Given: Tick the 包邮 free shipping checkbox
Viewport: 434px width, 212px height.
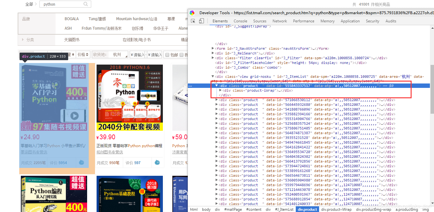Looking at the screenshot, I should pyautogui.click(x=167, y=55).
